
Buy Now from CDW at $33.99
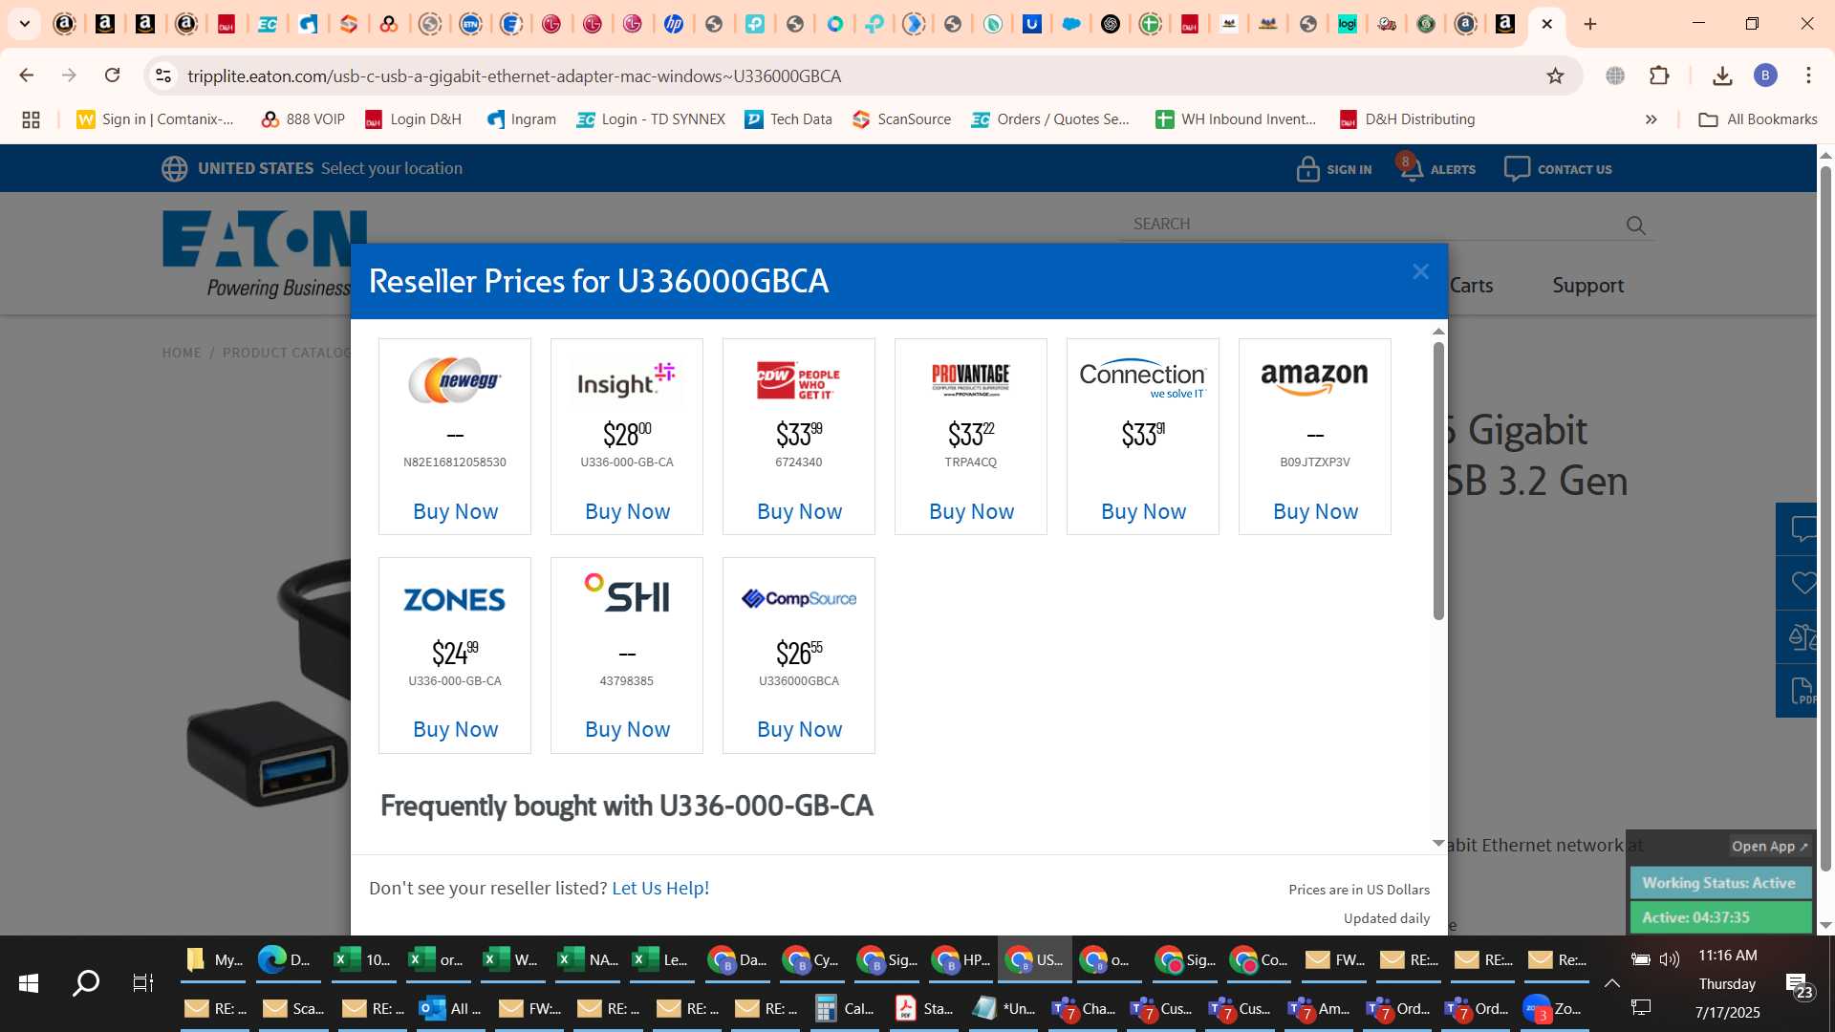tap(799, 512)
